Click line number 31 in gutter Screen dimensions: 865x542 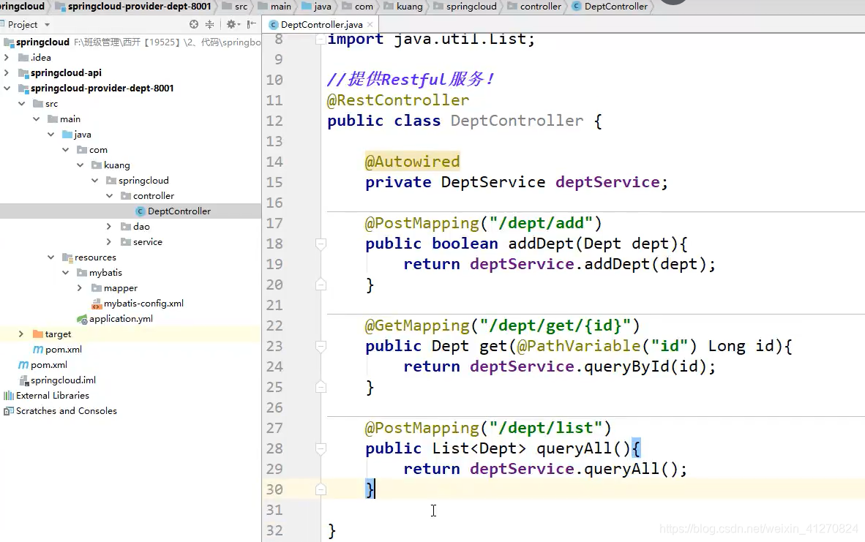pos(274,510)
